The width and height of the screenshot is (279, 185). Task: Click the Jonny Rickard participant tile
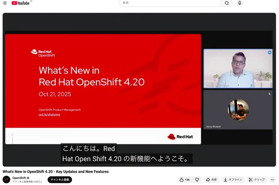238,110
